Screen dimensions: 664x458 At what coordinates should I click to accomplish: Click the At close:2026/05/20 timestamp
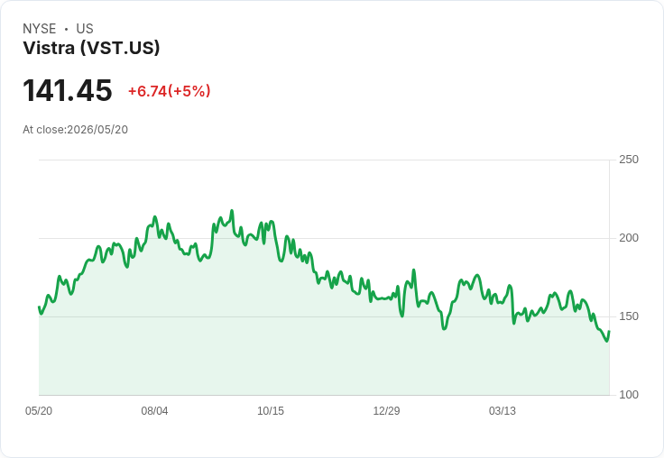pyautogui.click(x=76, y=130)
